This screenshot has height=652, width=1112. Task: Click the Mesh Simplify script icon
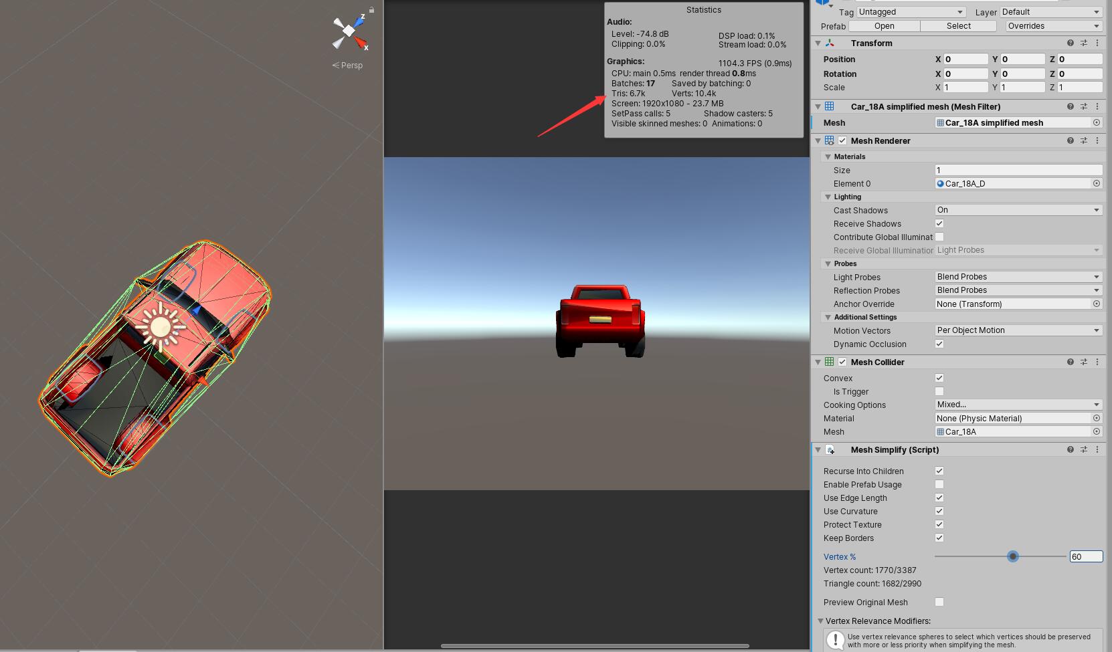(830, 450)
